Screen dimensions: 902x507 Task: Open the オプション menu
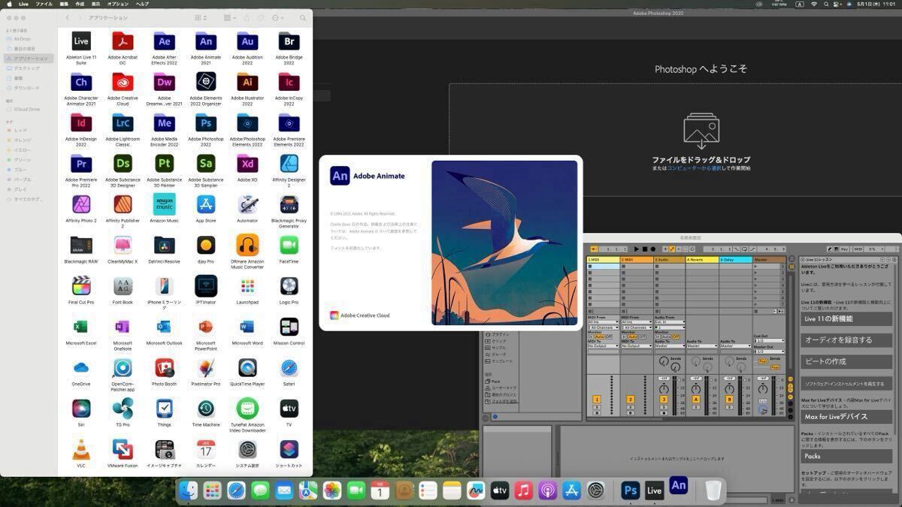[x=117, y=4]
